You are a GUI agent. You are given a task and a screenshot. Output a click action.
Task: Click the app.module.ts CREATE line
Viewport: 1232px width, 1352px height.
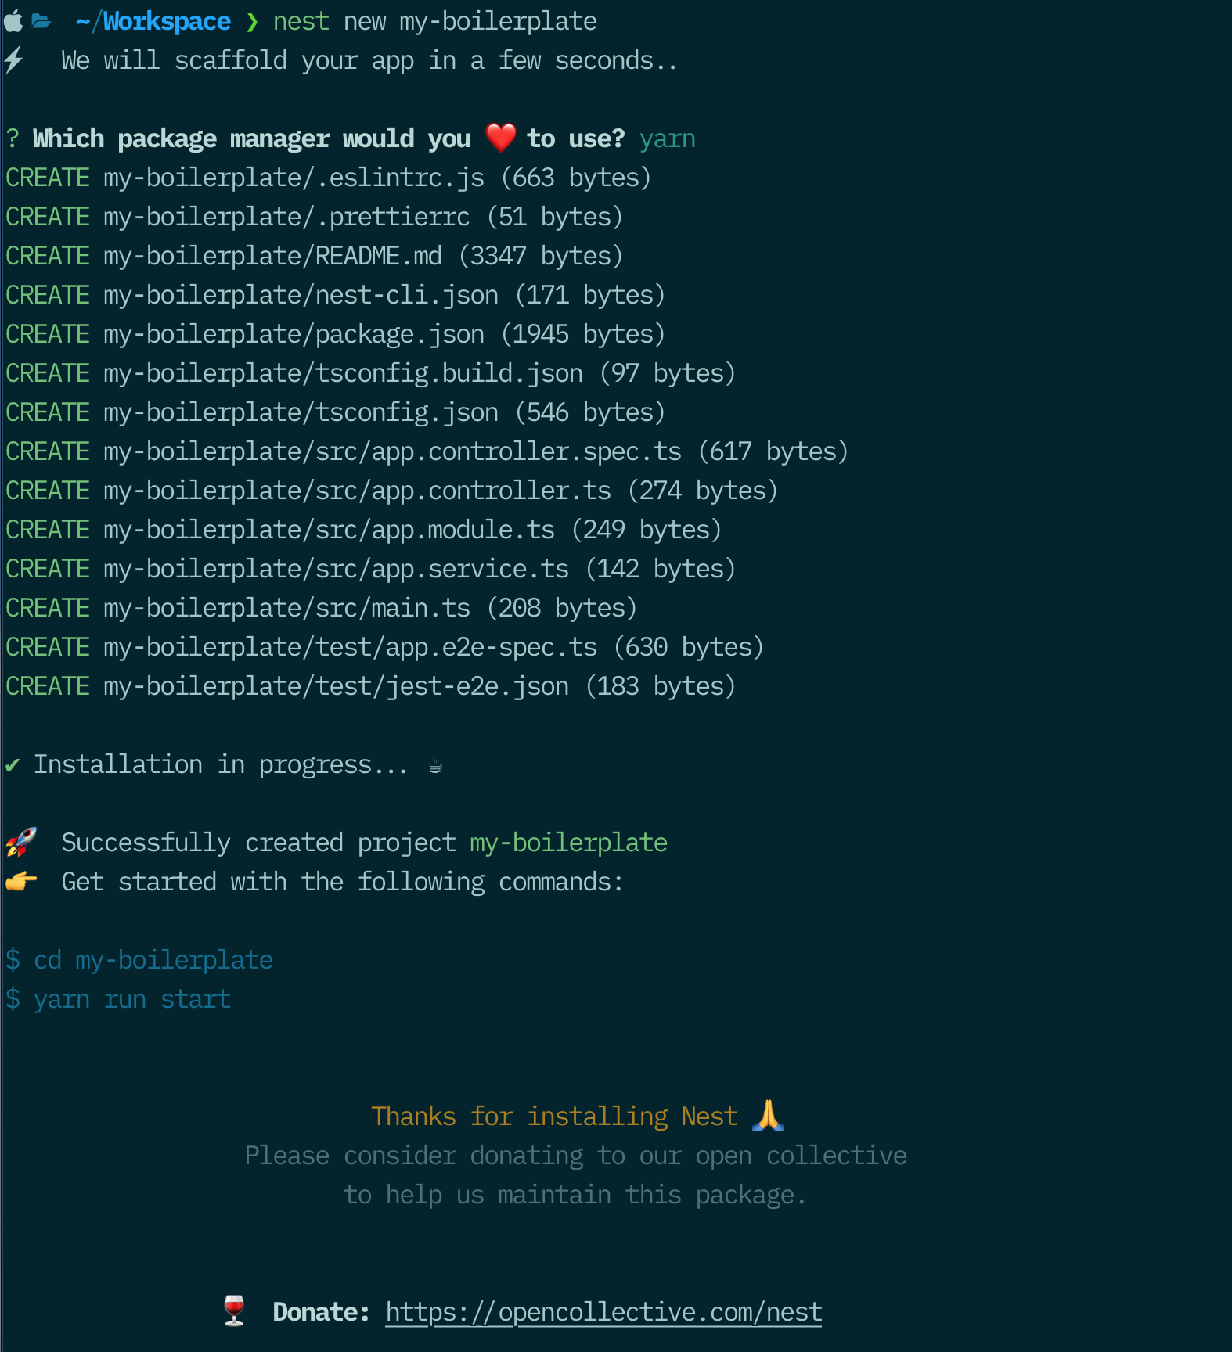(363, 530)
